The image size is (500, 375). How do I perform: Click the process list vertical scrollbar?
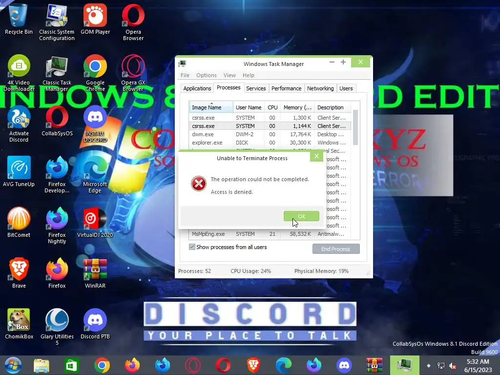click(x=355, y=127)
